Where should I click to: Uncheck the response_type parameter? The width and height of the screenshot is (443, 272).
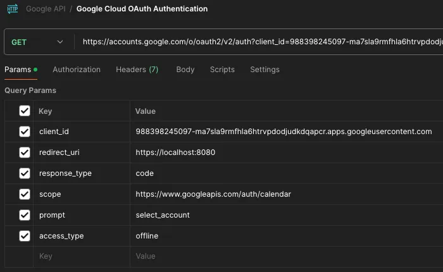(x=25, y=173)
